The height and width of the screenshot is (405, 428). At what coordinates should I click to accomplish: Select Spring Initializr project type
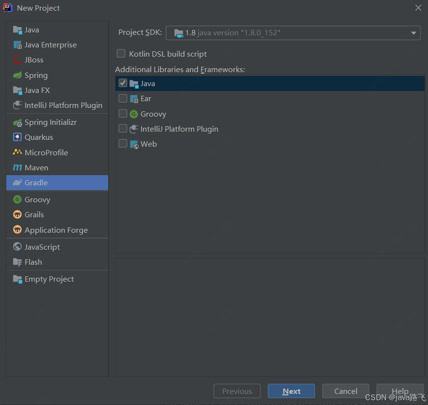pos(57,122)
